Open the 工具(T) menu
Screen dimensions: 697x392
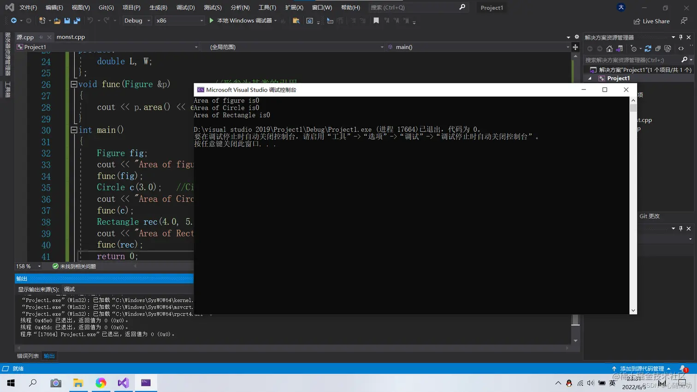pyautogui.click(x=267, y=7)
